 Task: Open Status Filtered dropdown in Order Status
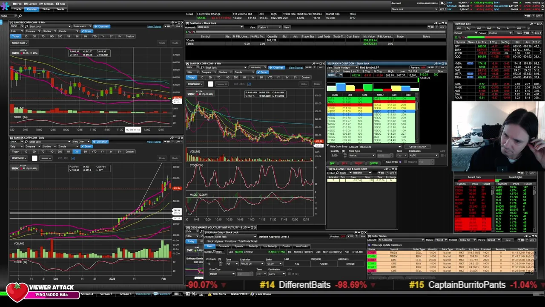[x=441, y=240]
